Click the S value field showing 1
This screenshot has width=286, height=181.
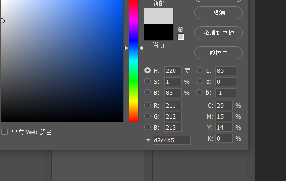point(173,81)
